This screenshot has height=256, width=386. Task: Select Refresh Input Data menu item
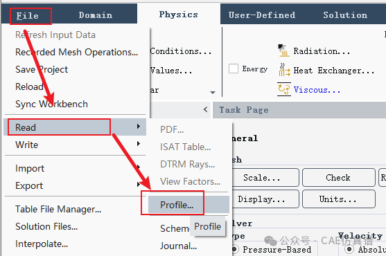pyautogui.click(x=55, y=35)
